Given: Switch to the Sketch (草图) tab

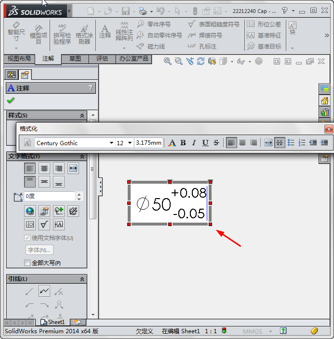Looking at the screenshot, I should tap(75, 59).
